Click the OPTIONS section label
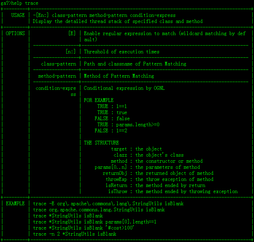254x242 pixels. click(15, 33)
